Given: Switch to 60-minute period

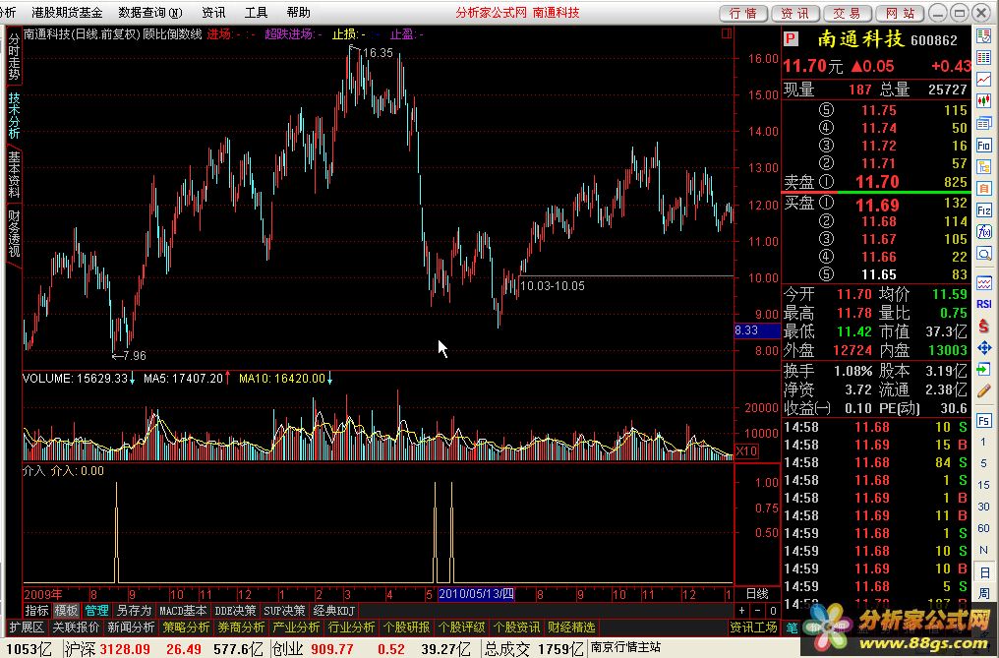Looking at the screenshot, I should [x=983, y=528].
